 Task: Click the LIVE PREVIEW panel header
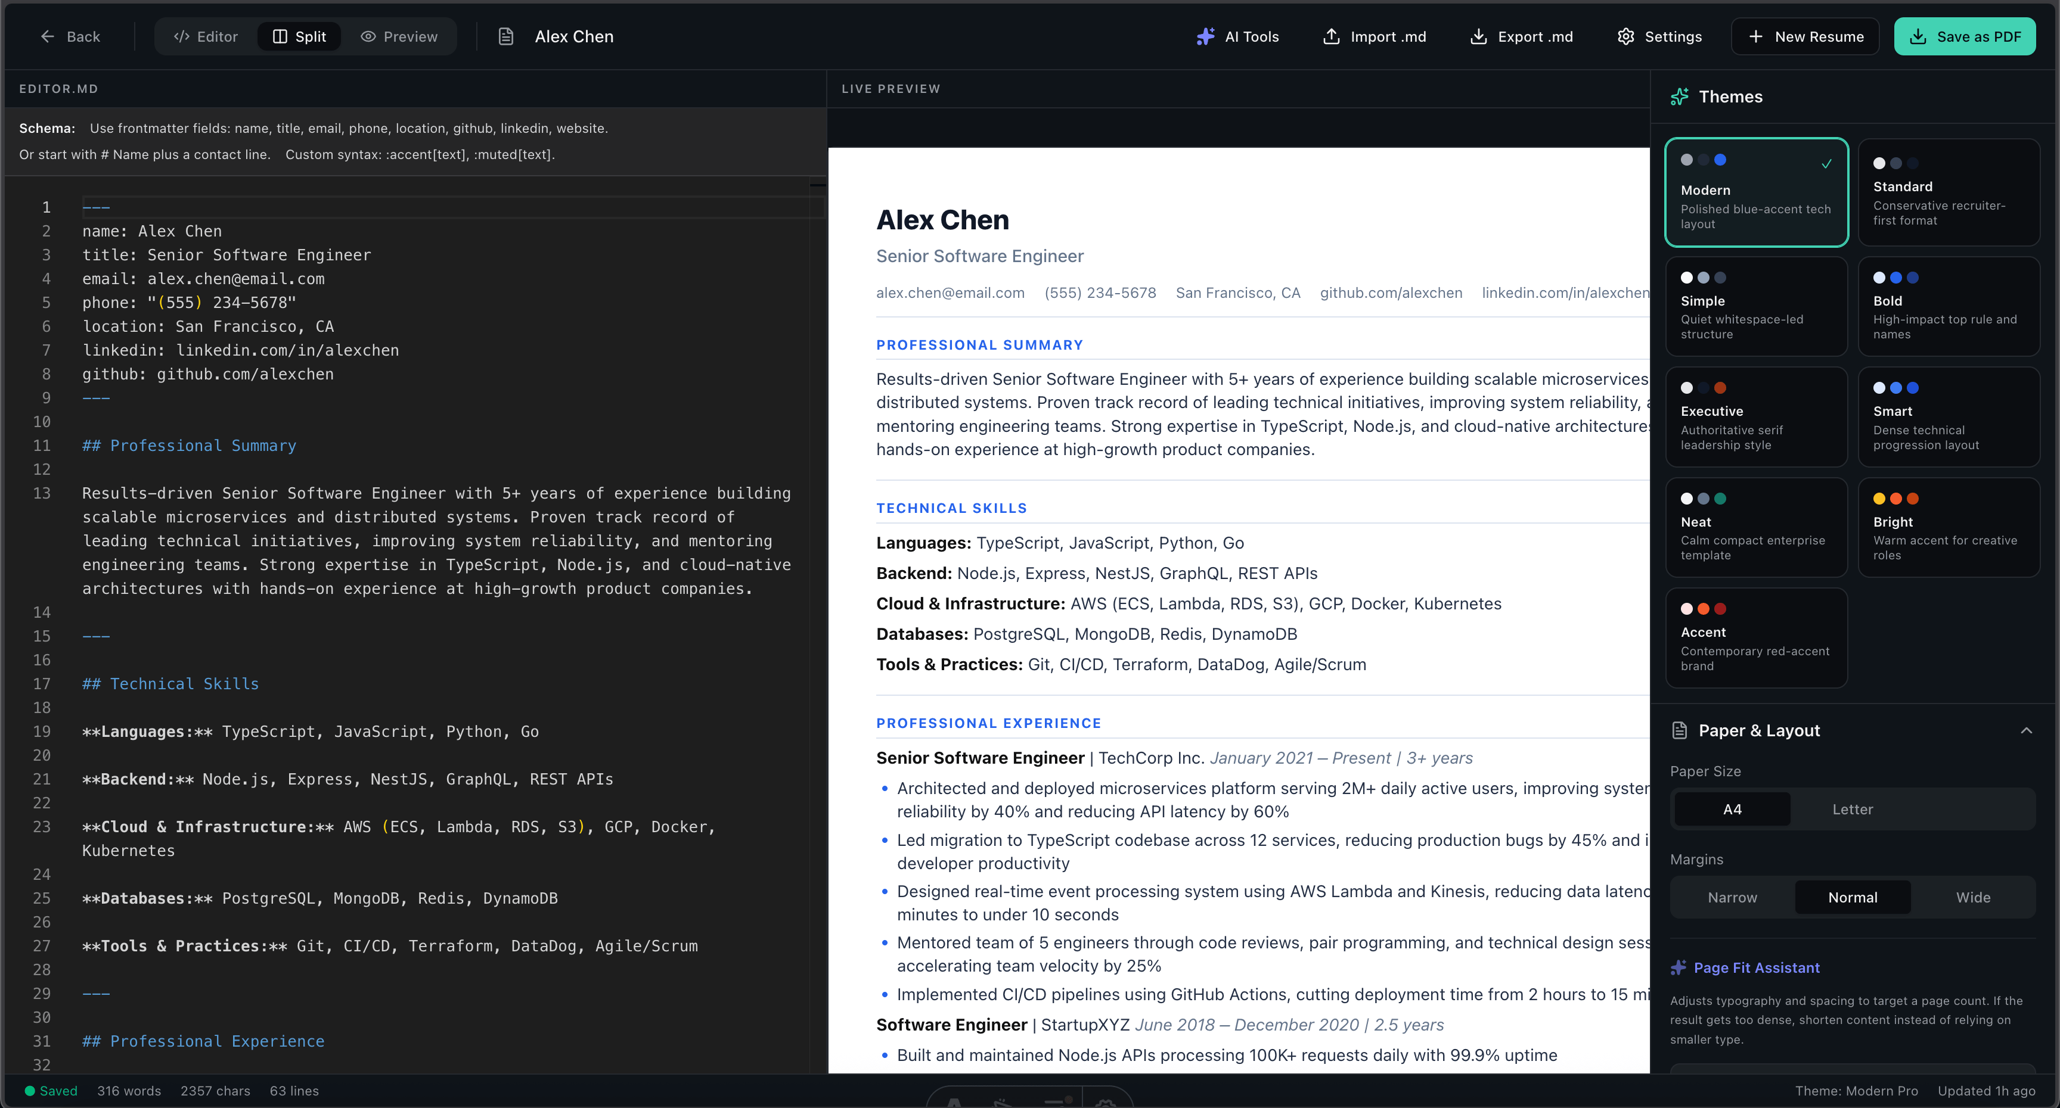tap(891, 89)
